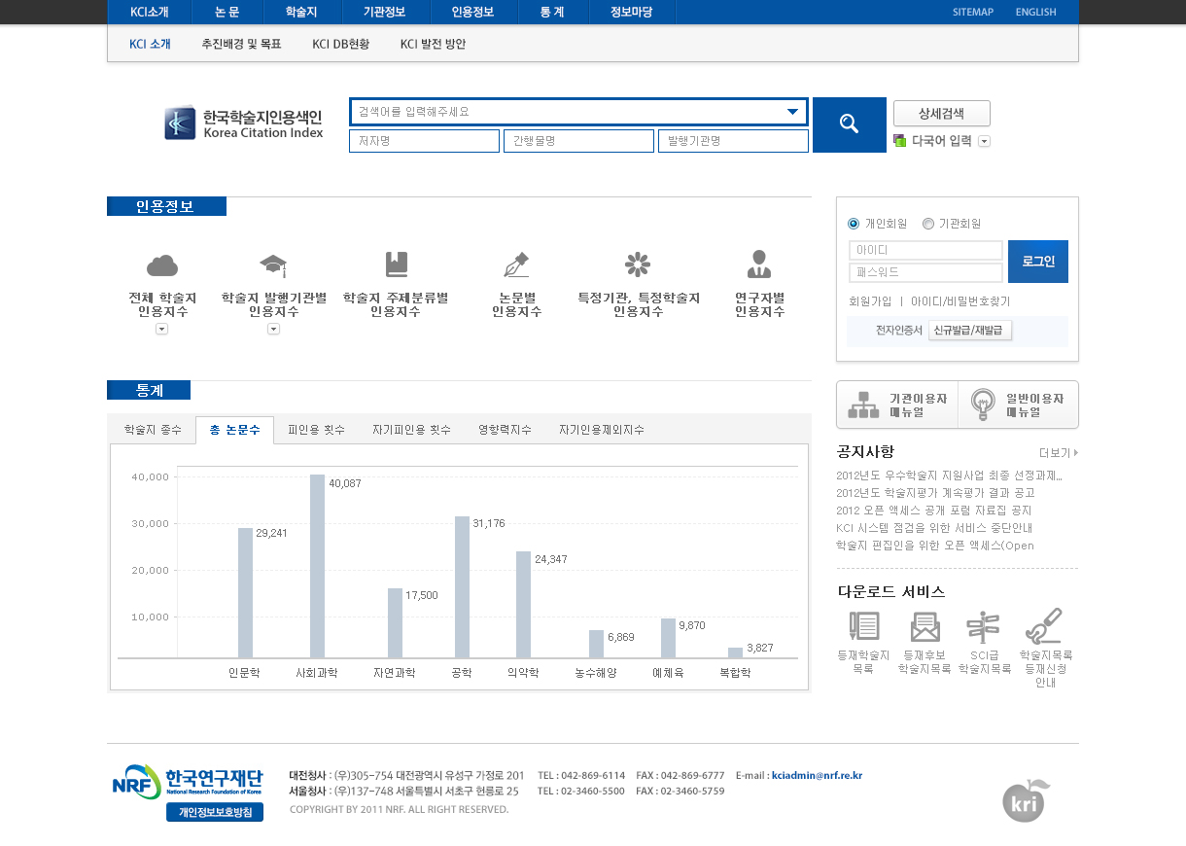Download the 등재학술지 목록 notepad icon
The image size is (1186, 846).
863,626
